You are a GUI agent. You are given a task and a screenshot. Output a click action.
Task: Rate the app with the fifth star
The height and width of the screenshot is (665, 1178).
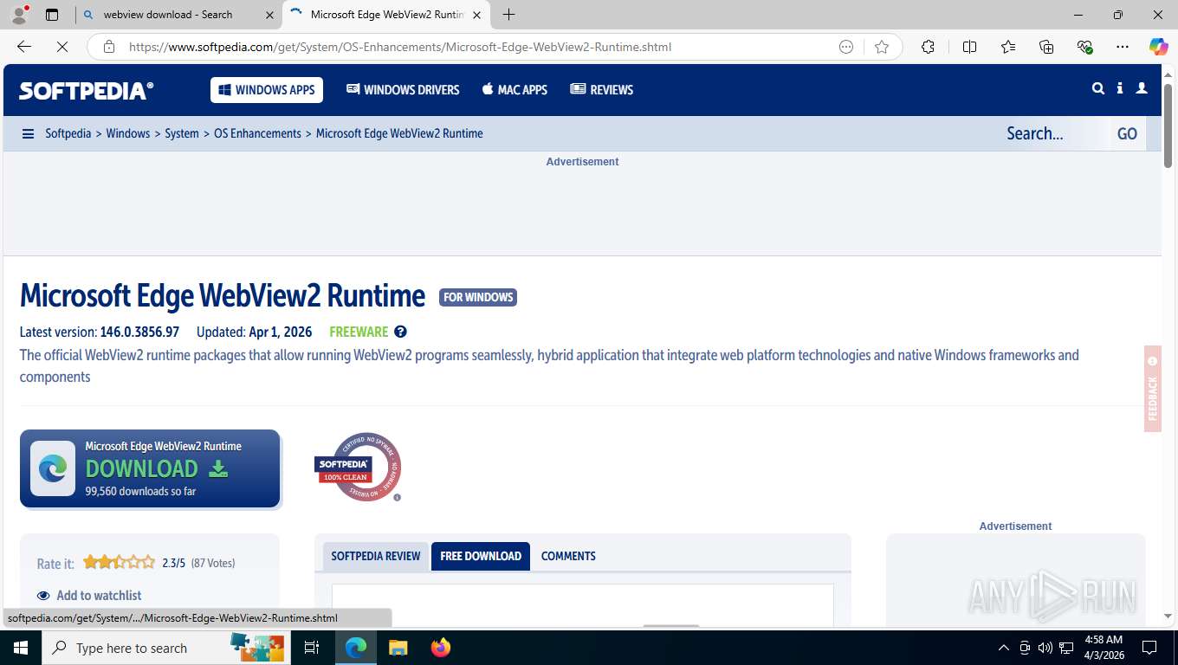148,562
